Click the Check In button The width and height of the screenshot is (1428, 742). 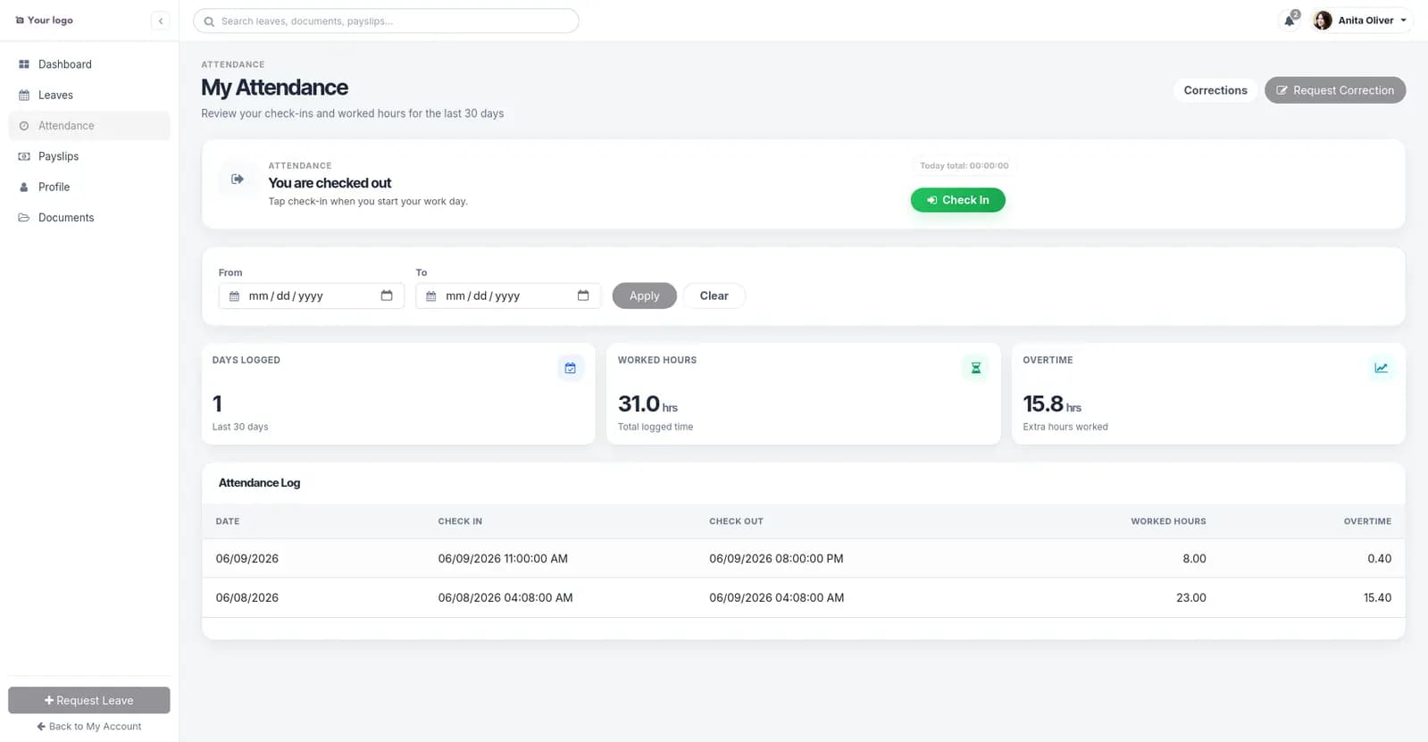957,200
